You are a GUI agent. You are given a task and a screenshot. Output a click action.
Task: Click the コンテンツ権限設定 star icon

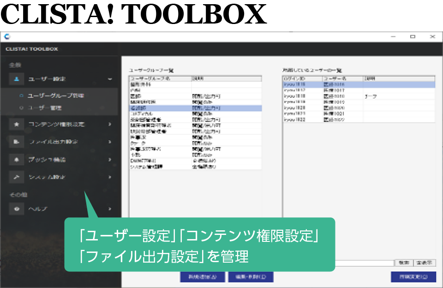coord(16,124)
